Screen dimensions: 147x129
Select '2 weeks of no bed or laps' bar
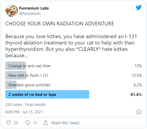pyautogui.click(x=47, y=94)
